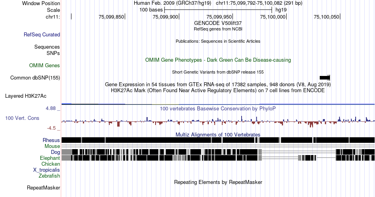Click the Zebrafish alignment row label
Screen dimensions: 375x197
click(x=49, y=176)
